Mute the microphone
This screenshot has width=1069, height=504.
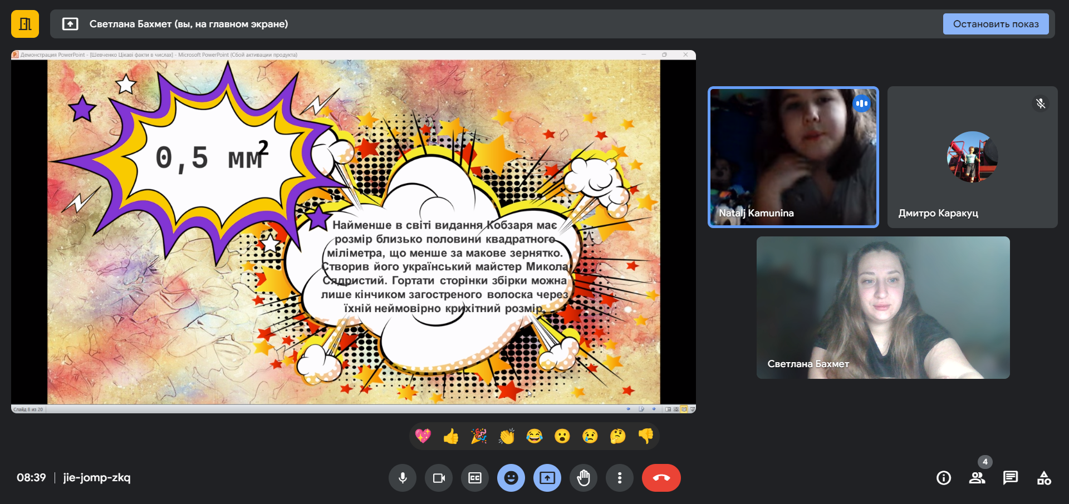(403, 478)
